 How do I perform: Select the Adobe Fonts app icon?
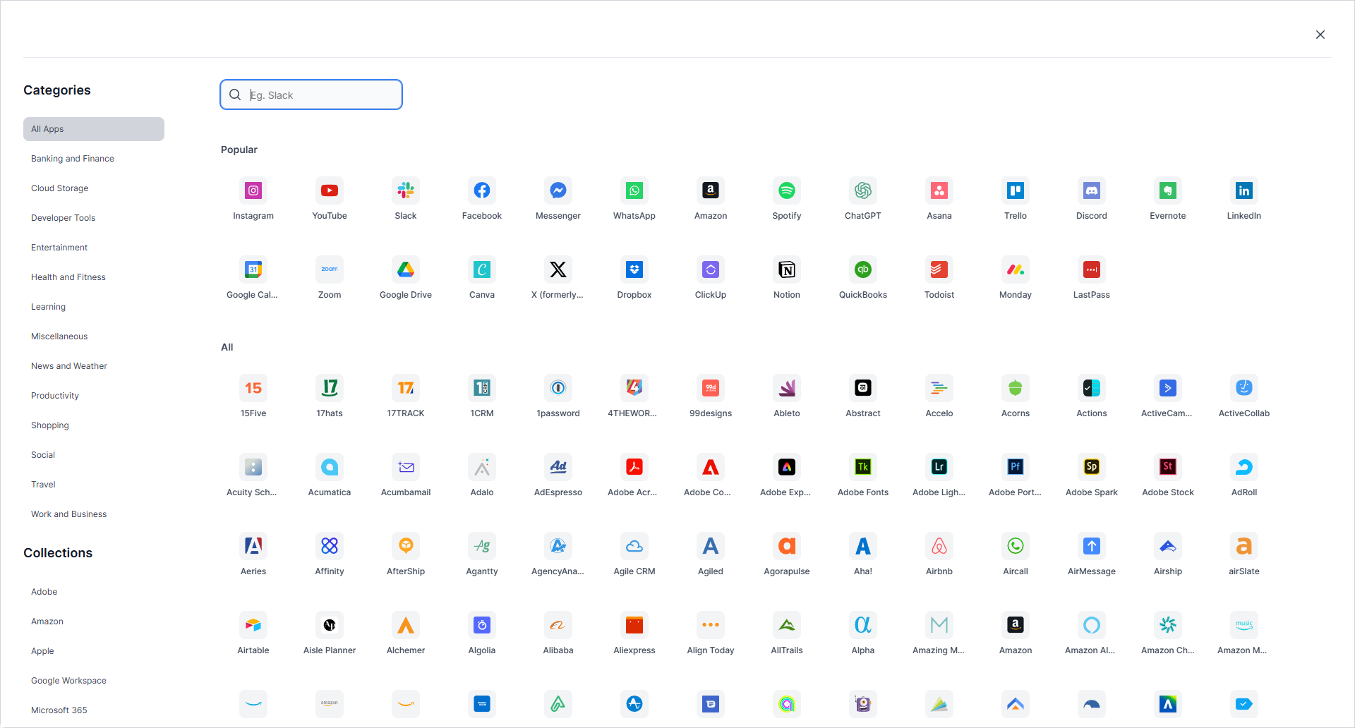tap(863, 467)
